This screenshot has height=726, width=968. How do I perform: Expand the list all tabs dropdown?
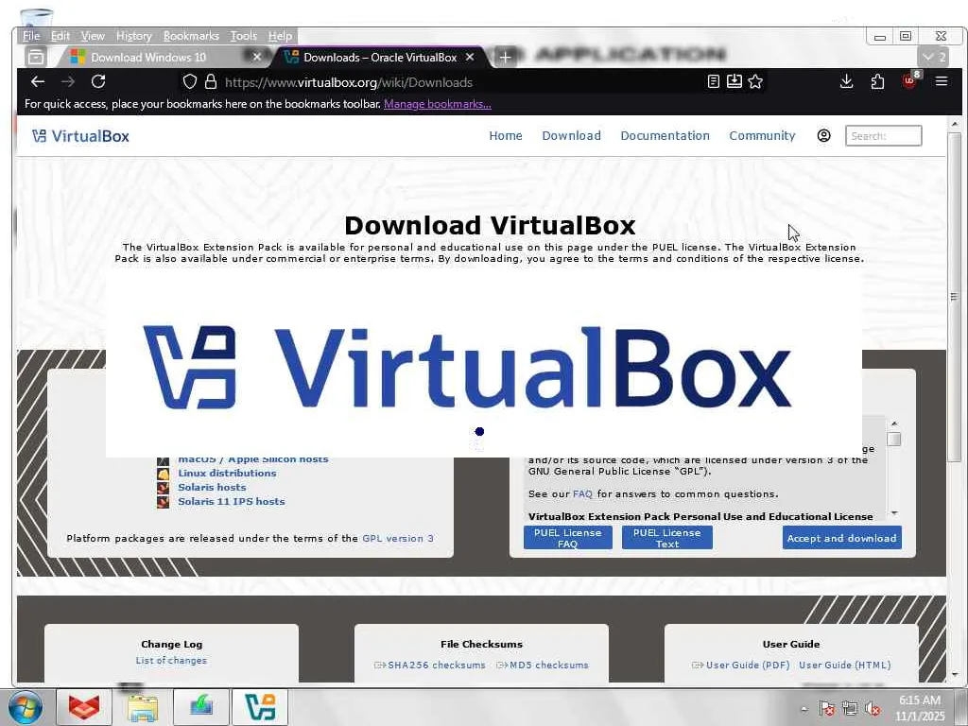tap(933, 58)
